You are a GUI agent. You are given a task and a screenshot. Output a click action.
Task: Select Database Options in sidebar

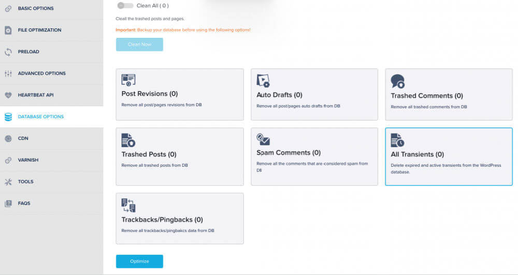(x=51, y=117)
